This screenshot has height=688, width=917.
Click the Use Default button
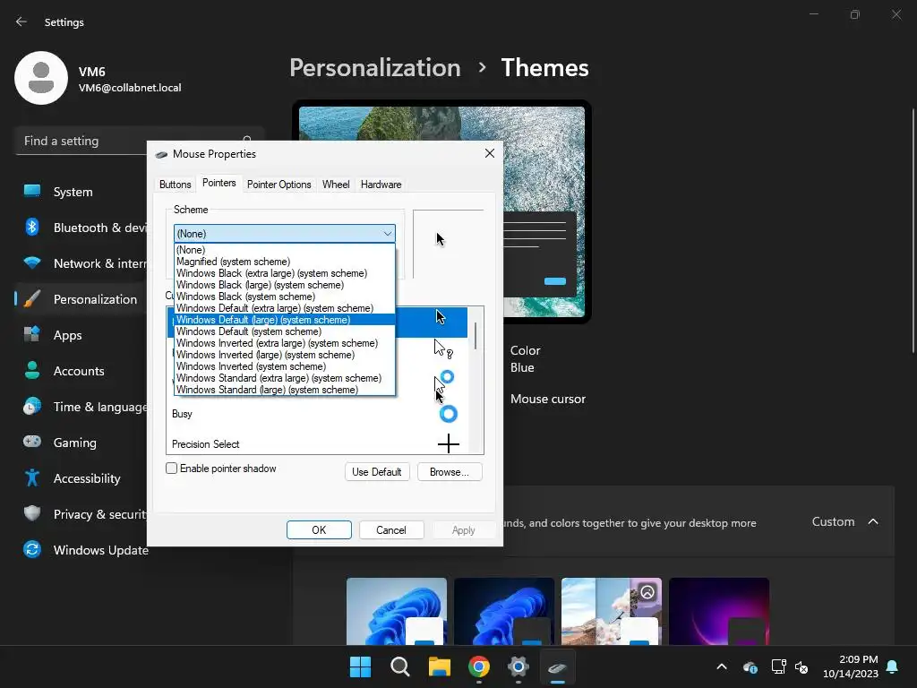coord(377,471)
